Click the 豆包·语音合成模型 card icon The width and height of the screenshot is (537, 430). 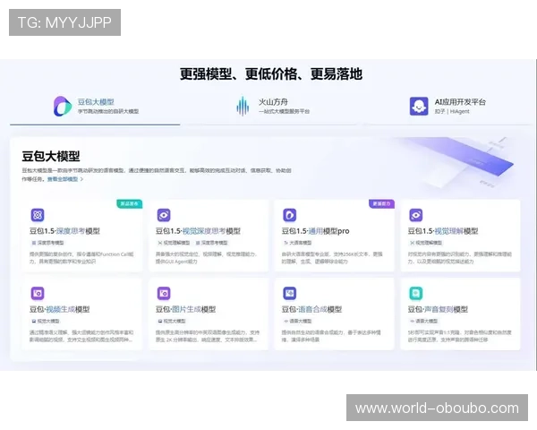pyautogui.click(x=290, y=293)
